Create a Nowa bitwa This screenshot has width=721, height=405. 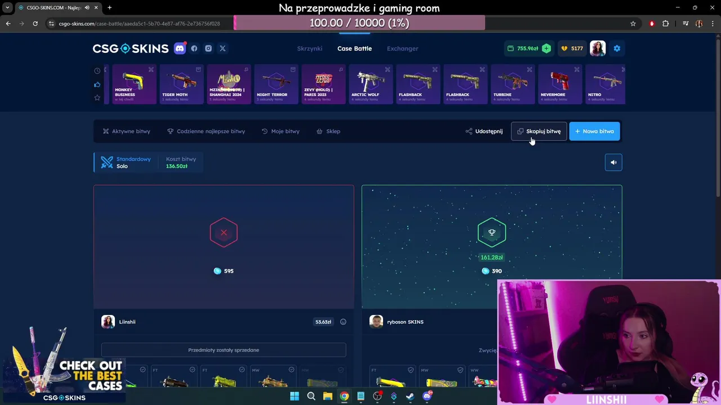pos(594,131)
